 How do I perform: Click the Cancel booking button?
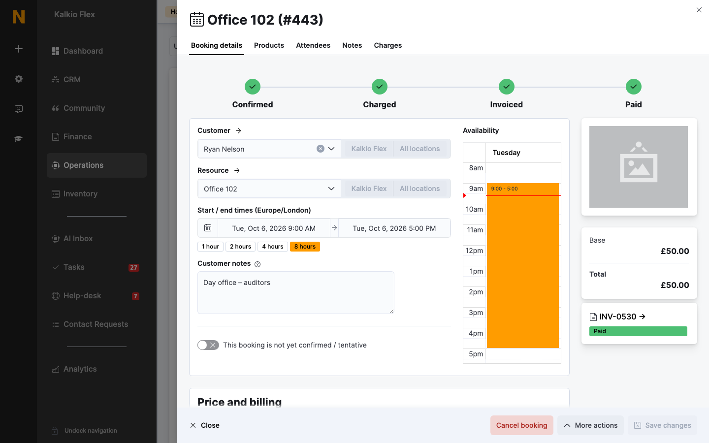[522, 425]
